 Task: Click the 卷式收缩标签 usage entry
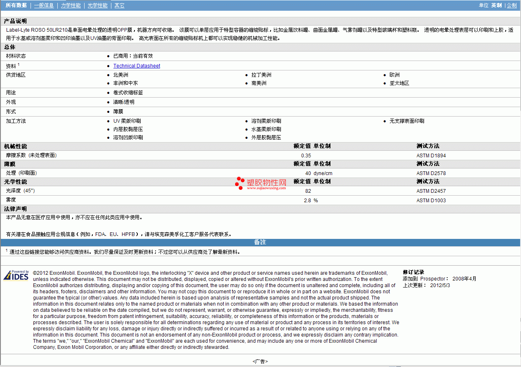pyautogui.click(x=128, y=93)
